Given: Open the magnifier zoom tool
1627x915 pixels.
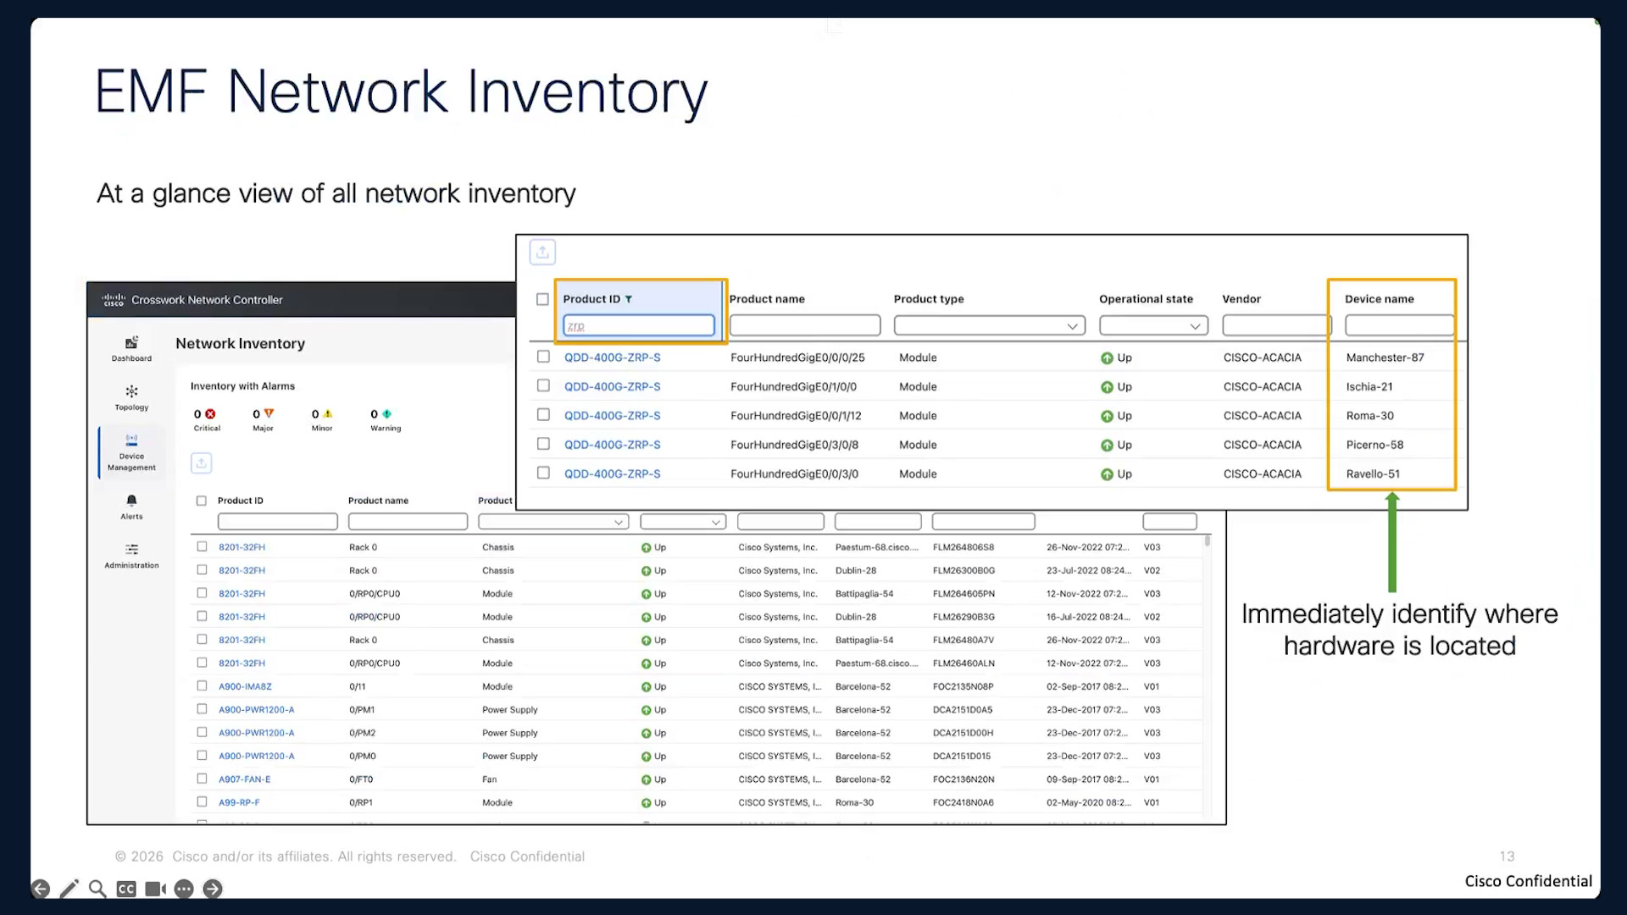Looking at the screenshot, I should pos(97,889).
